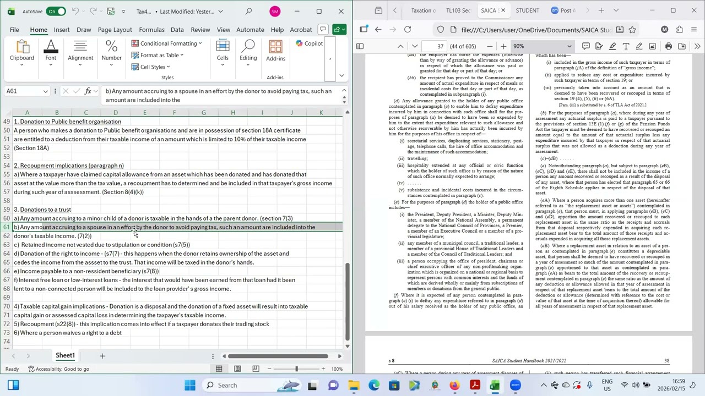Open the 'TL103 Sec' browser tab
The height and width of the screenshot is (396, 705).
pyautogui.click(x=458, y=10)
